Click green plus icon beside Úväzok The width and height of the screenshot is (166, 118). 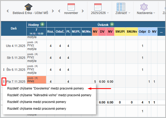(x=112, y=24)
